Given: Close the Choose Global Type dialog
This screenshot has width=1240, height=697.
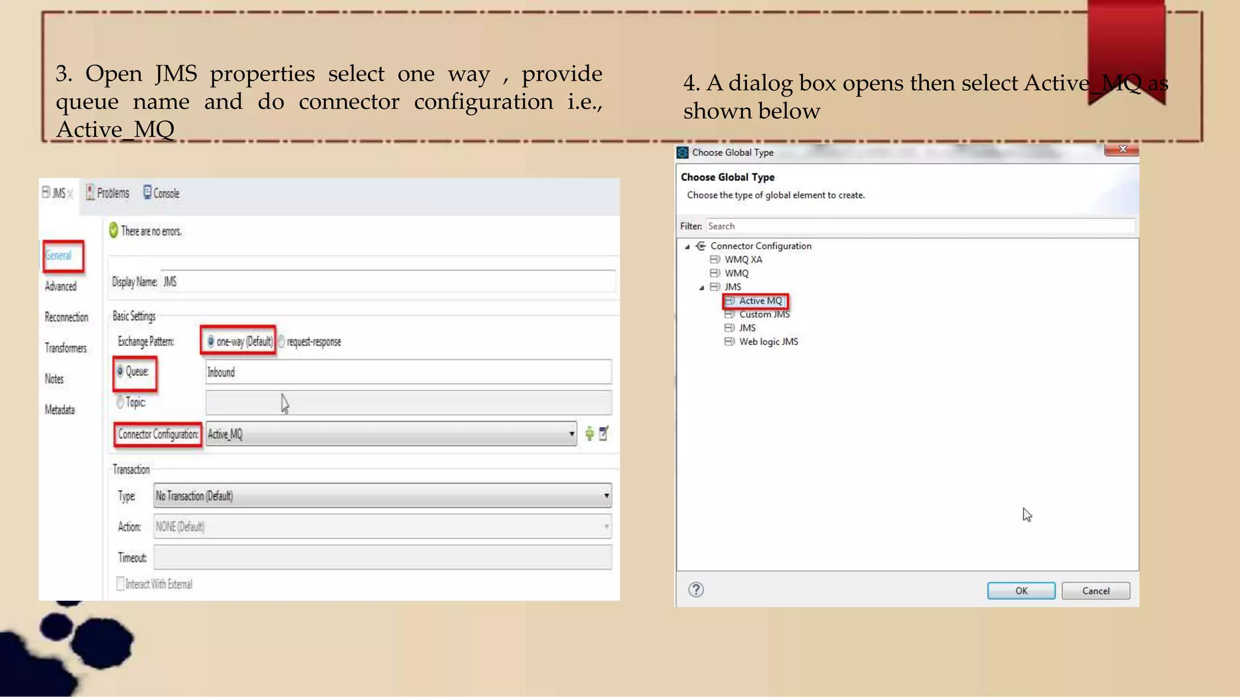Looking at the screenshot, I should pos(1122,149).
